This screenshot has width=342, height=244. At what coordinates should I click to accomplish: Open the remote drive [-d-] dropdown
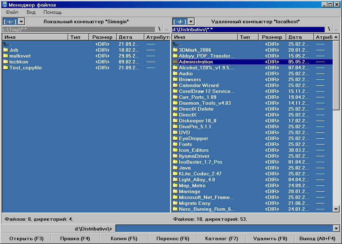tap(191, 21)
